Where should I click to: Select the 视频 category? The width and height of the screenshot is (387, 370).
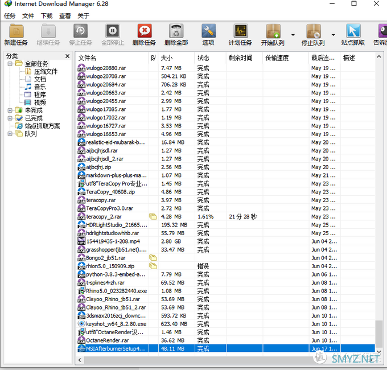[x=40, y=102]
